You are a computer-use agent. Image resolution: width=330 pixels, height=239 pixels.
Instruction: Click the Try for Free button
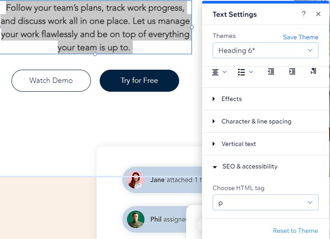click(x=139, y=80)
